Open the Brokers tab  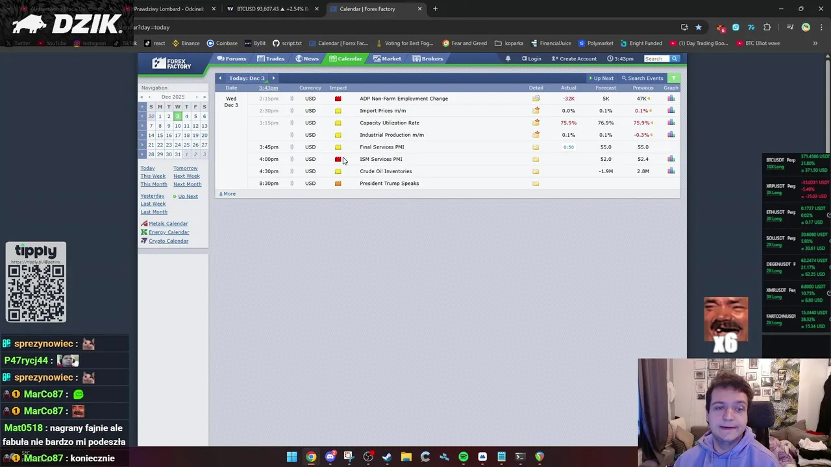point(428,59)
